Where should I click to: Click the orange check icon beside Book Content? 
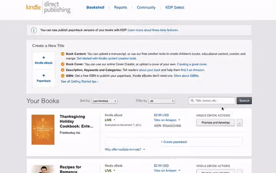pos(63,54)
